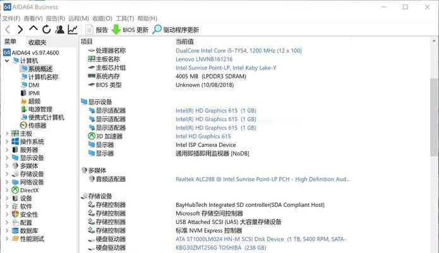Go back with the toolbar back arrow
439x253 pixels.
8,30
